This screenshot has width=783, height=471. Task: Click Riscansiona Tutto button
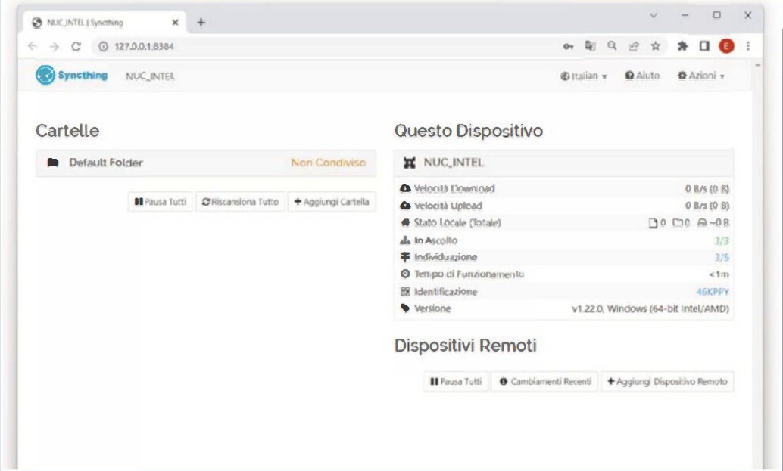pyautogui.click(x=240, y=202)
